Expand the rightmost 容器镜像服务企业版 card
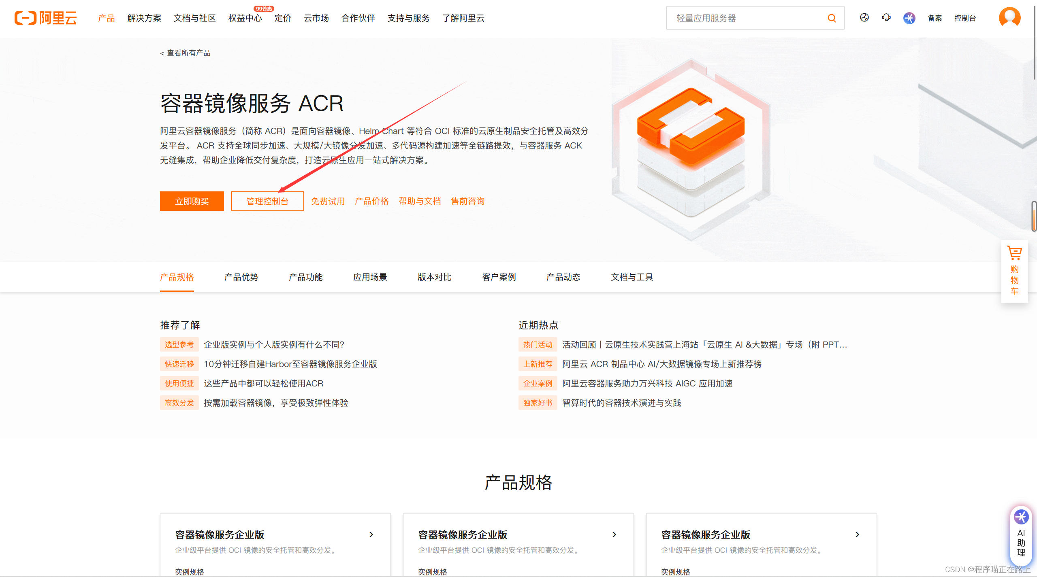The height and width of the screenshot is (577, 1037). tap(857, 534)
